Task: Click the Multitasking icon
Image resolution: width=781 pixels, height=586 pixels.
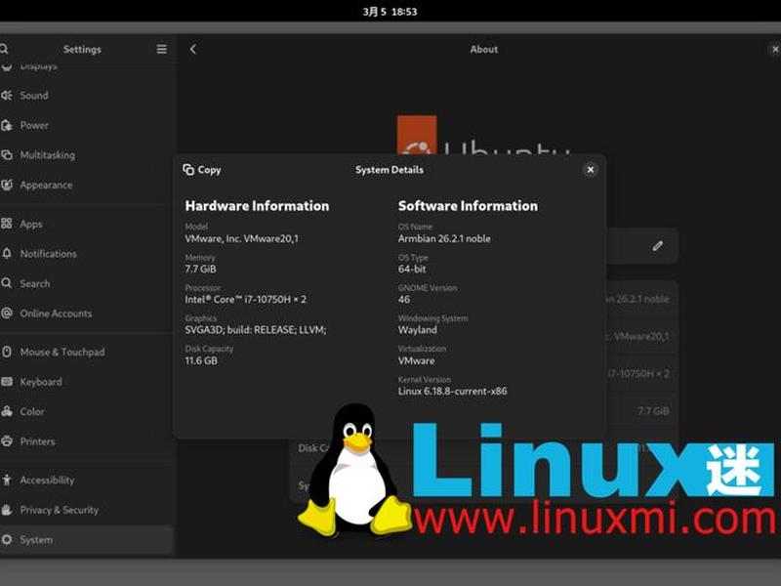Action: point(7,155)
